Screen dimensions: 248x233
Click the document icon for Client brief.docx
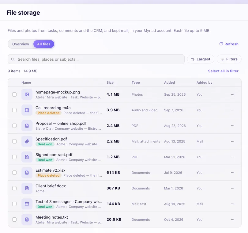27,188
